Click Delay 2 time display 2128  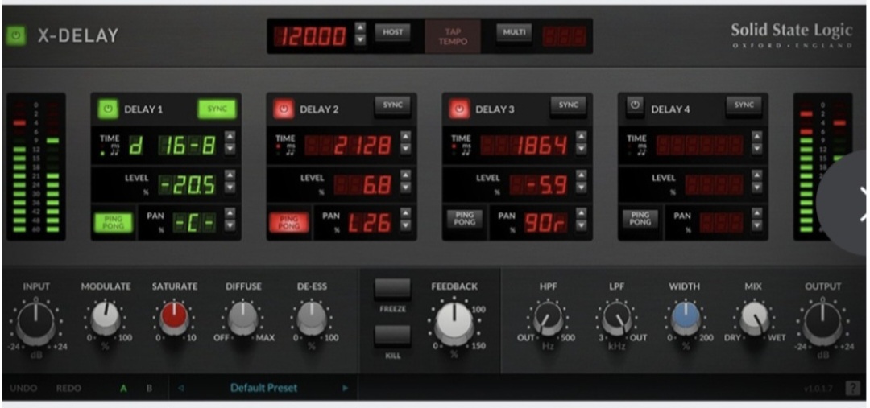349,146
